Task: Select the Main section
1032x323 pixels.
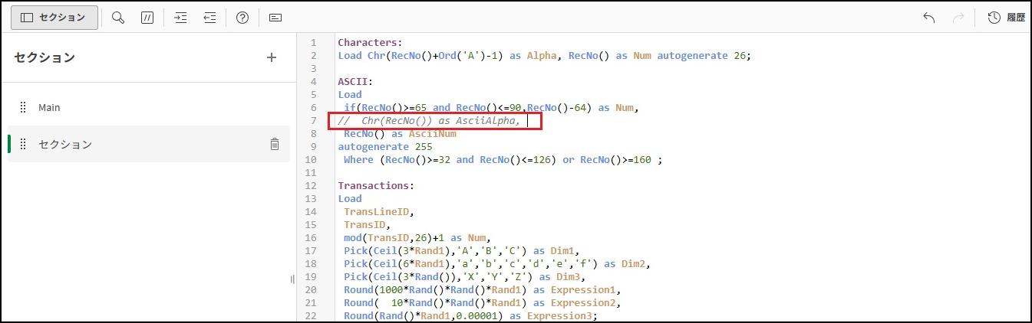Action: click(x=49, y=108)
